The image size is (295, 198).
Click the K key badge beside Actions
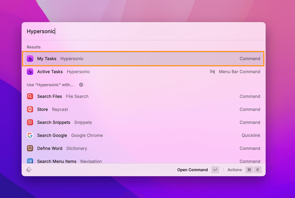coord(258,170)
